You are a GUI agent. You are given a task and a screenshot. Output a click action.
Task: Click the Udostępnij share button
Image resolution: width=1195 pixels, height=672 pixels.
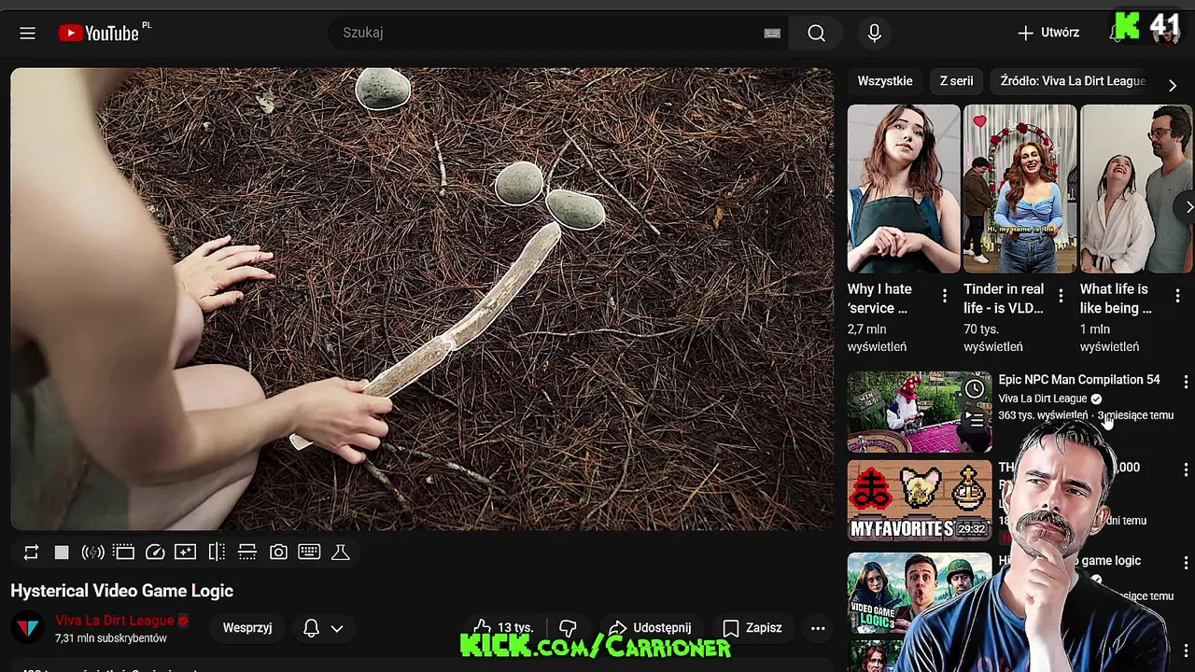[650, 628]
